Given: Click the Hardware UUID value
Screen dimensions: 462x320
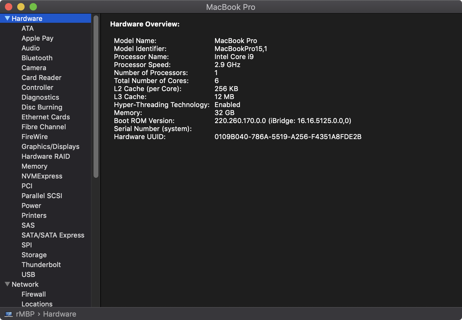Looking at the screenshot, I should [x=288, y=137].
